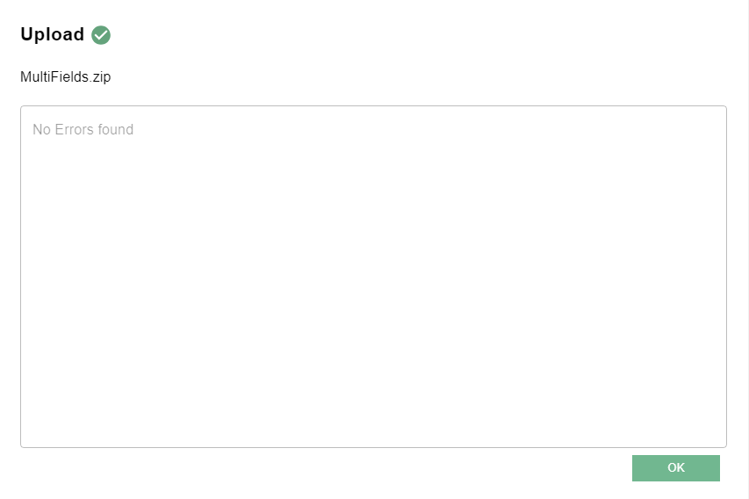Click the green upload success checkmark icon

[x=101, y=35]
